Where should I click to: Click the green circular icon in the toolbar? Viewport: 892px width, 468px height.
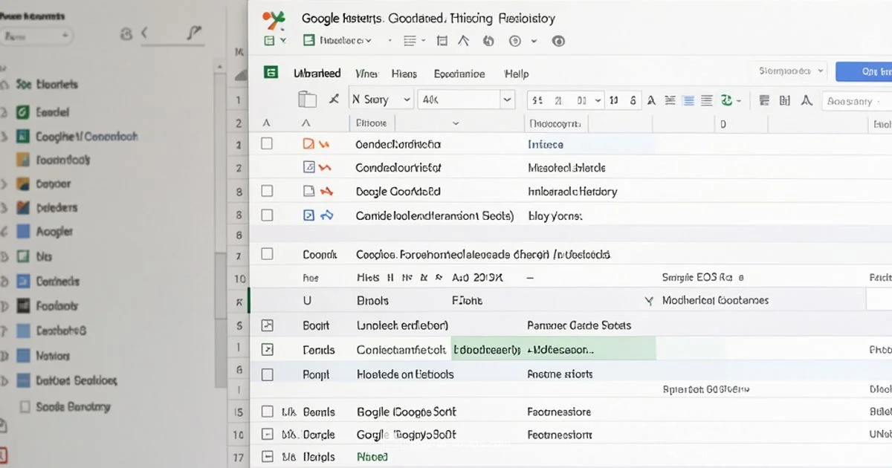pos(726,100)
